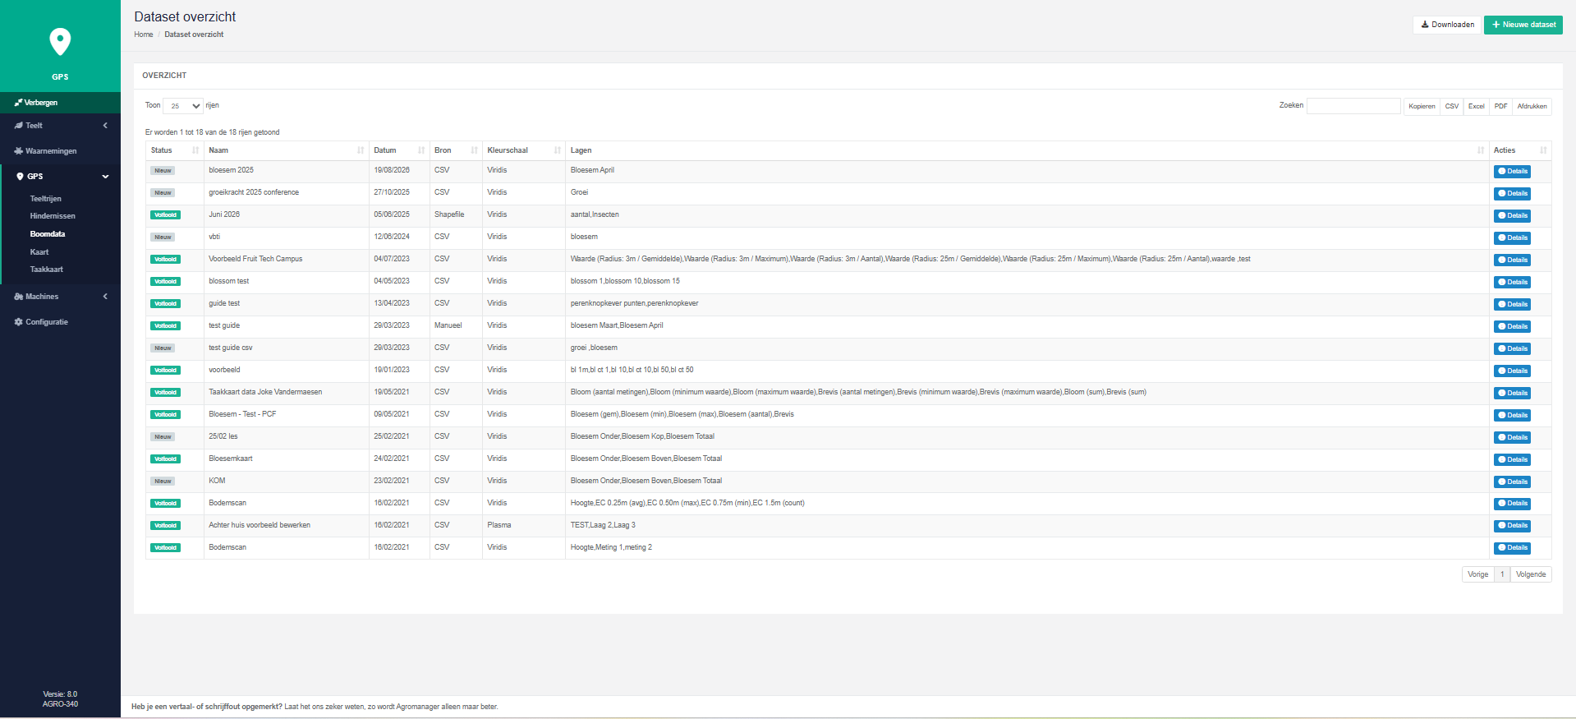Sort by Naam using its sort arrows
Viewport: 1576px width, 719px height.
361,150
